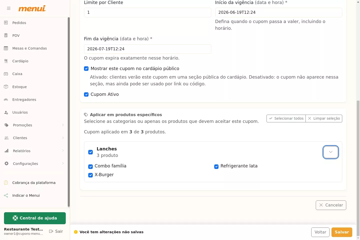Click the sidebar vertical scrollbar
The width and height of the screenshot is (360, 240).
69,112
